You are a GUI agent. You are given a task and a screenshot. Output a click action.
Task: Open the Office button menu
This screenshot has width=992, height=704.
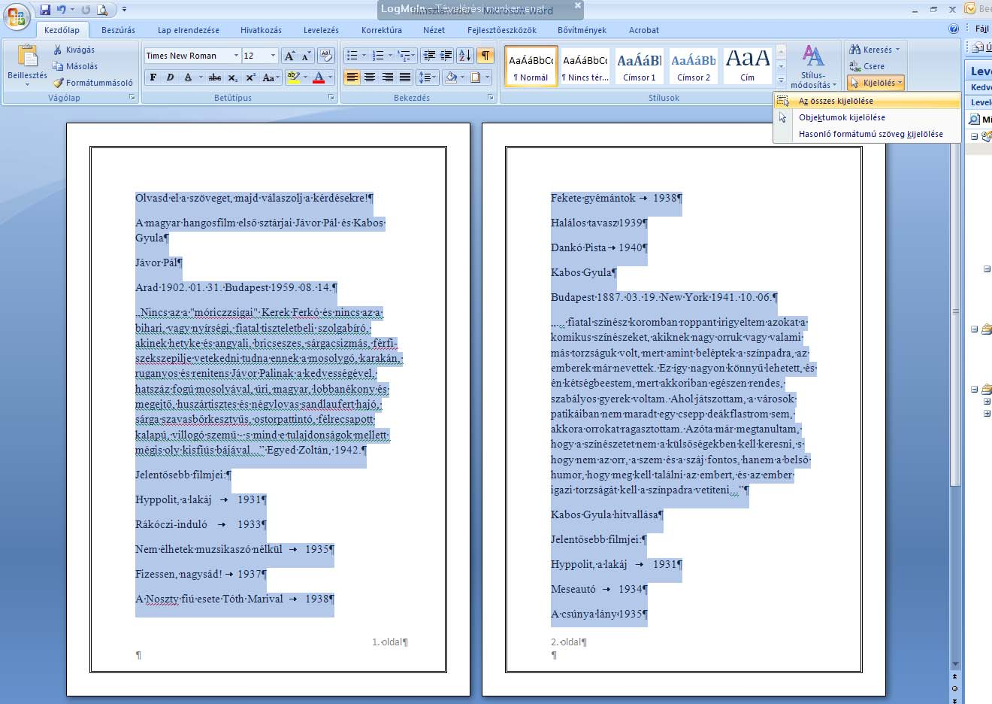click(x=17, y=16)
